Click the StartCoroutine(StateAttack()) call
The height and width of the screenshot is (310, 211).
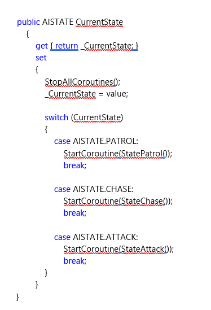point(118,249)
